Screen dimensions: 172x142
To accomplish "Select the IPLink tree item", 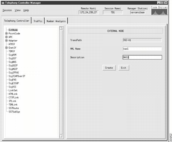I will point(12,101).
